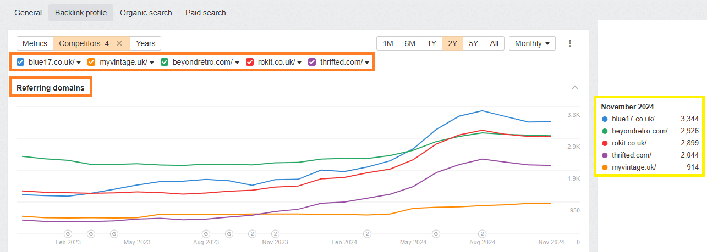Click the Referring domains heading
707x252 pixels.
point(51,87)
